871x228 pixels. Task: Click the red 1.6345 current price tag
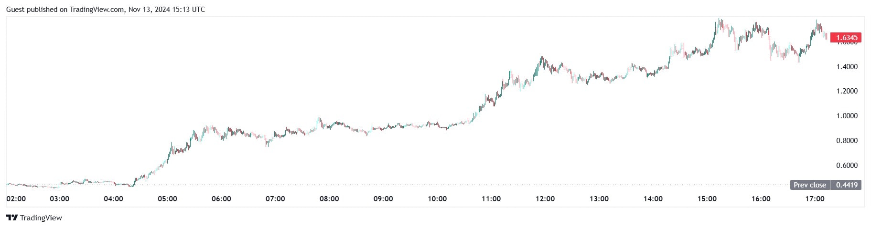pyautogui.click(x=846, y=37)
